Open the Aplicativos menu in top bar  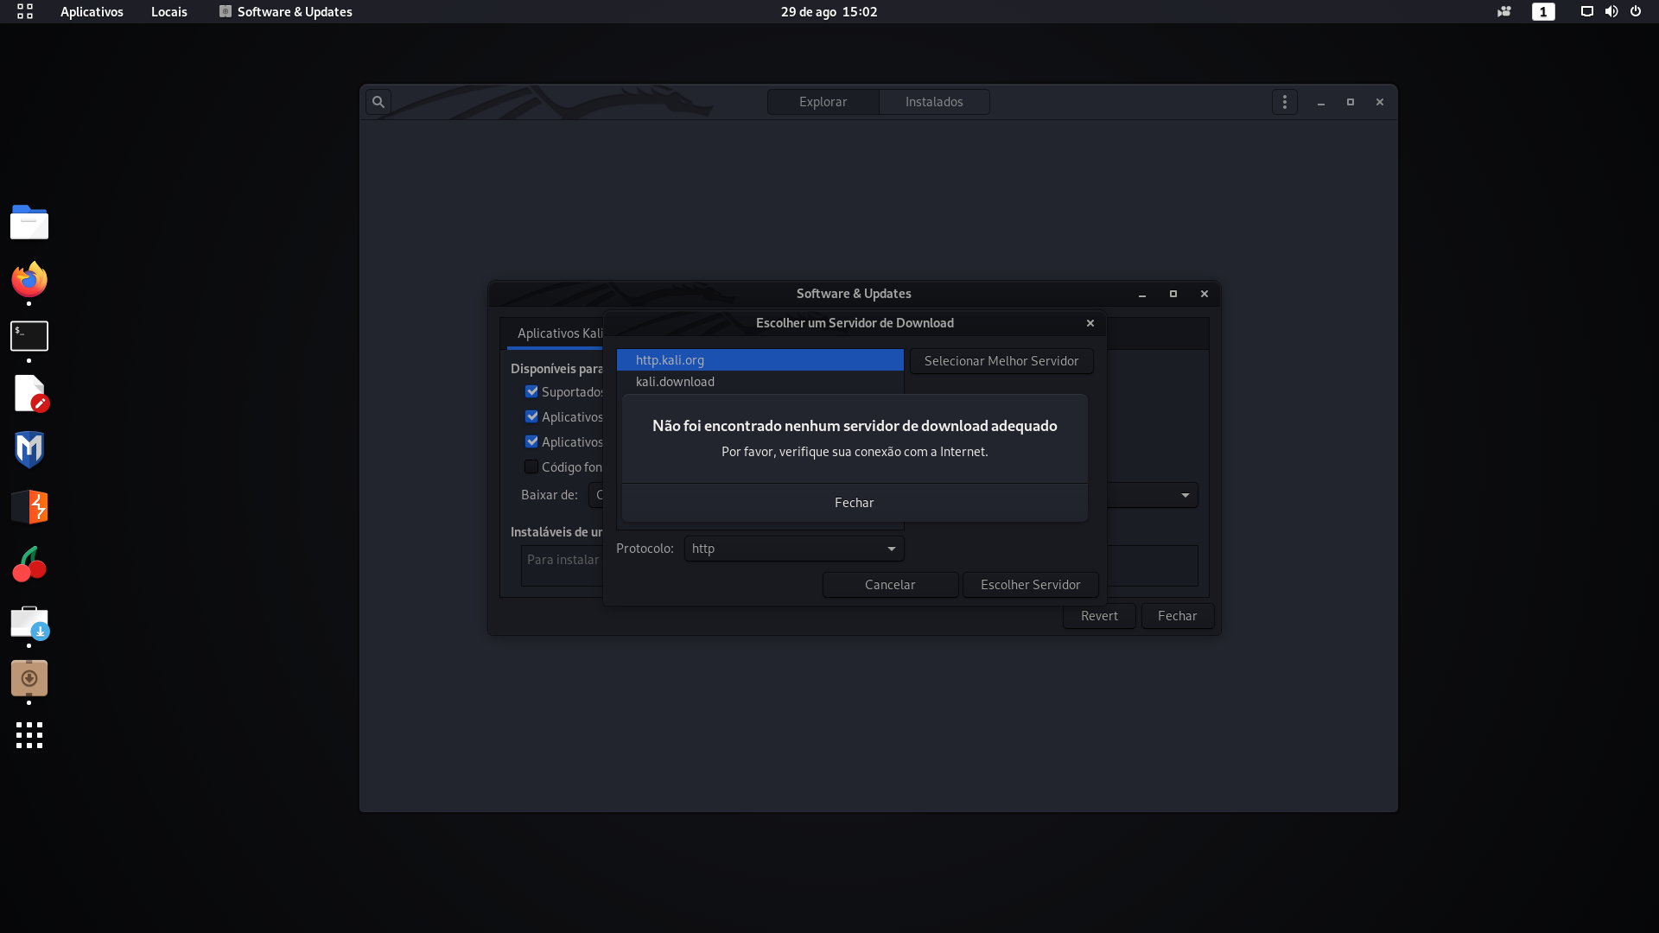[92, 11]
